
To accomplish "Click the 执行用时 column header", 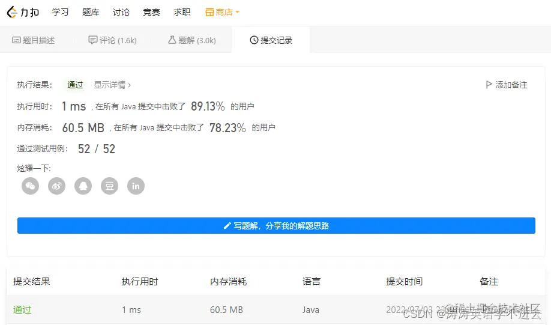I will 140,281.
